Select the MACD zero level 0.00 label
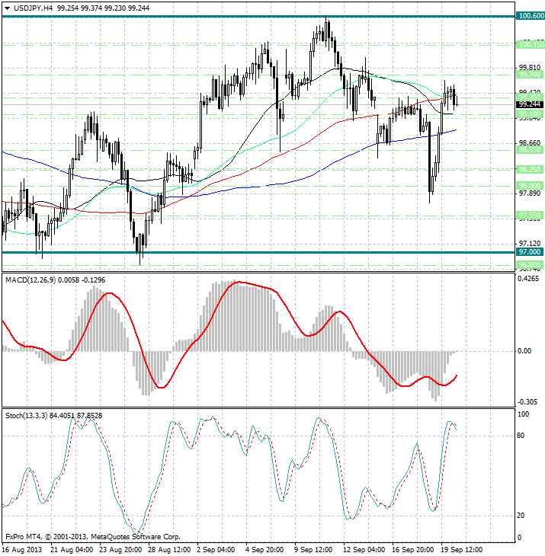 tap(524, 351)
